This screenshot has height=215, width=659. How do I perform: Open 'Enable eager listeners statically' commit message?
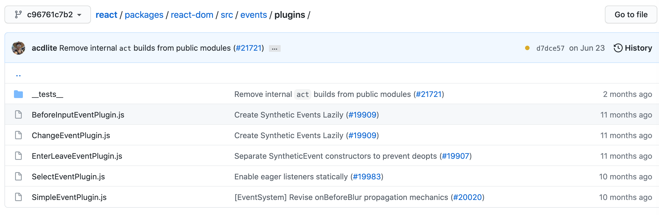pyautogui.click(x=291, y=177)
